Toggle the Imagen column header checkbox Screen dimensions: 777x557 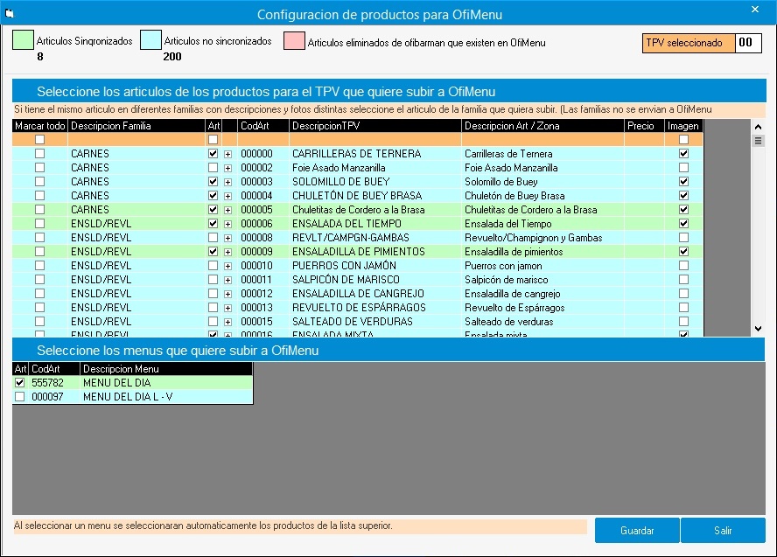(x=683, y=140)
